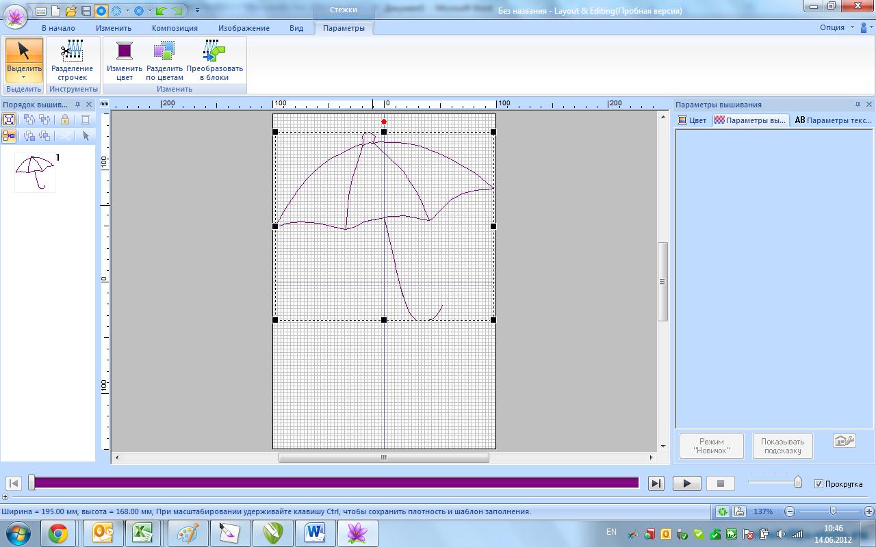The width and height of the screenshot is (876, 547).
Task: Click 'Разделить по цветам' icon
Action: pos(164,60)
